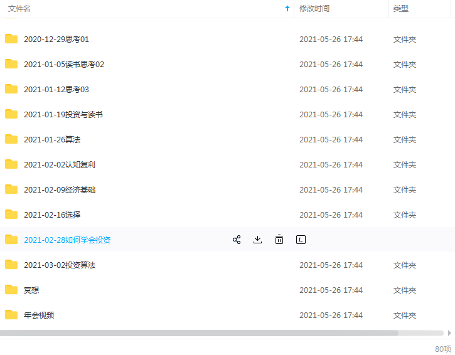This screenshot has height=355, width=455.
Task: Click folder icon of 冥想
Action: [11, 289]
